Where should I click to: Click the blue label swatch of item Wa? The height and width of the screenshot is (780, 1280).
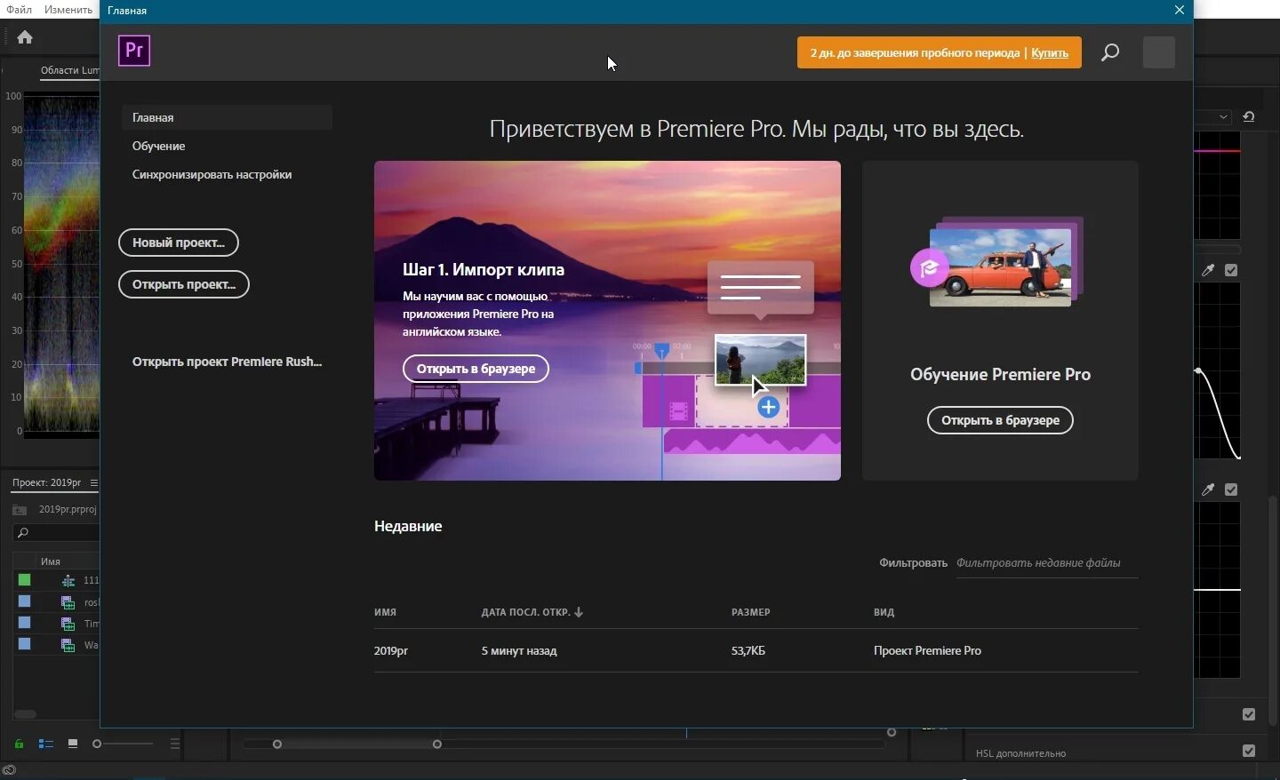point(25,644)
